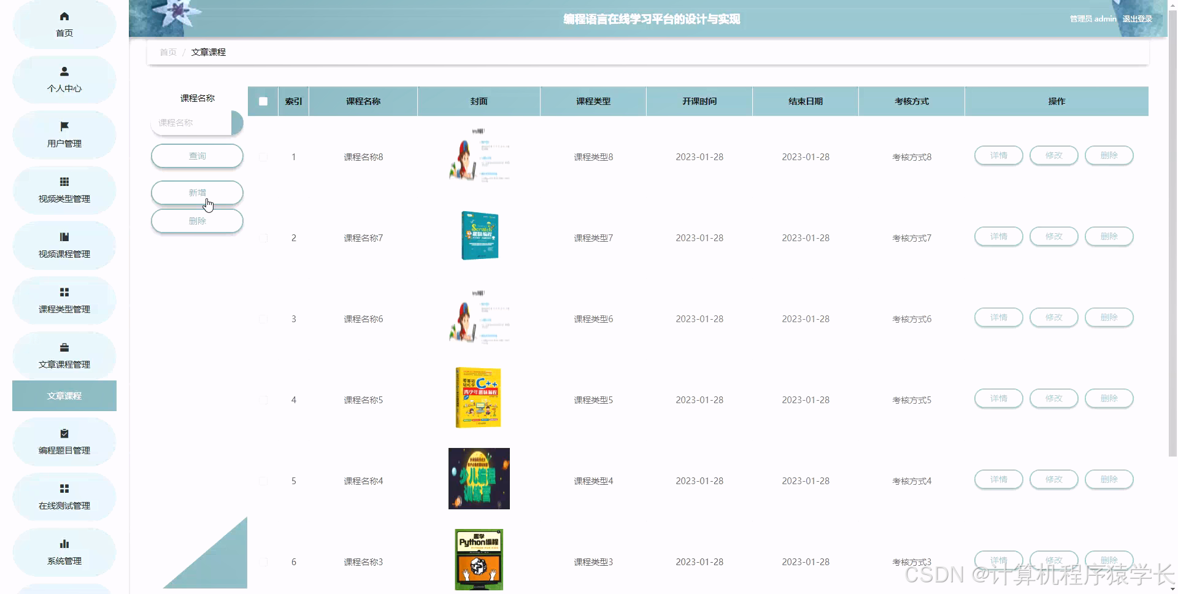
Task: Click the 新增 button to add a course
Action: [x=197, y=192]
